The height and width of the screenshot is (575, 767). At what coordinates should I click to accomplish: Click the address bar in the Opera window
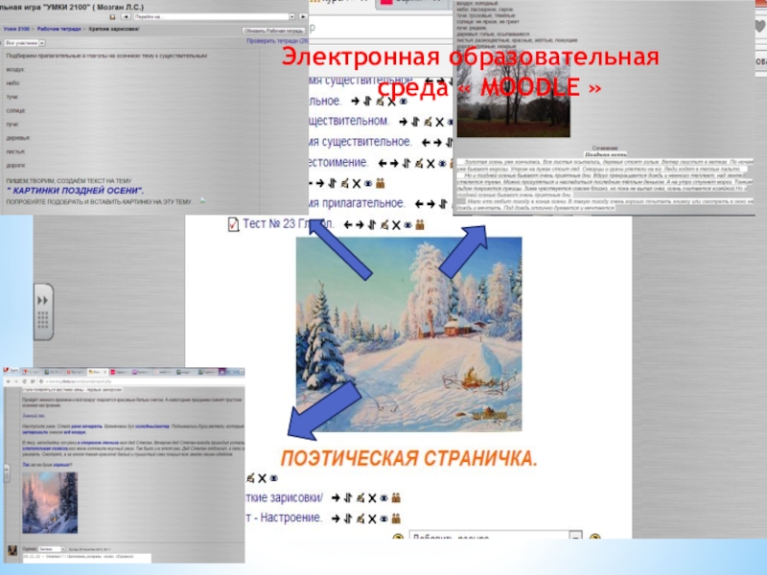pyautogui.click(x=141, y=381)
